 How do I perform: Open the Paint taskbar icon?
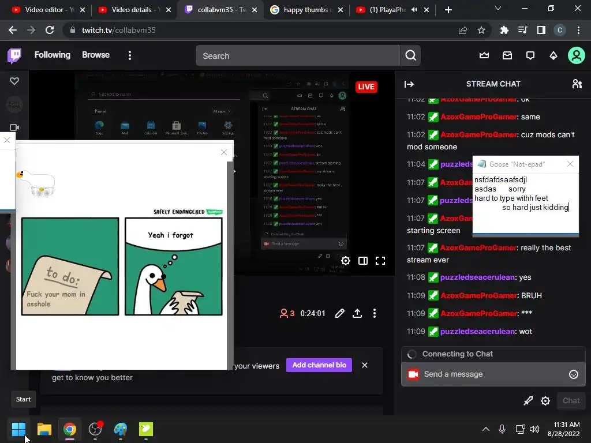(121, 429)
